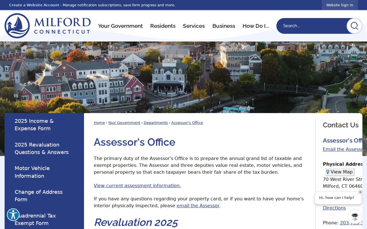The height and width of the screenshot is (229, 367).
Task: Click the Assessor's Office page heading
Action: (134, 142)
